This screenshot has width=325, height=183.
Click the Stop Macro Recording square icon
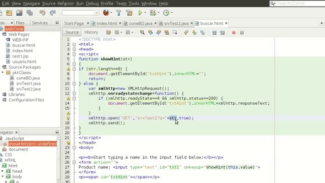(242, 33)
